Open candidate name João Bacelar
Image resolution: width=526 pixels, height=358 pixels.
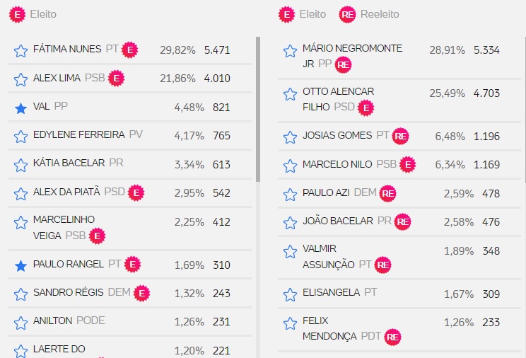(x=337, y=221)
